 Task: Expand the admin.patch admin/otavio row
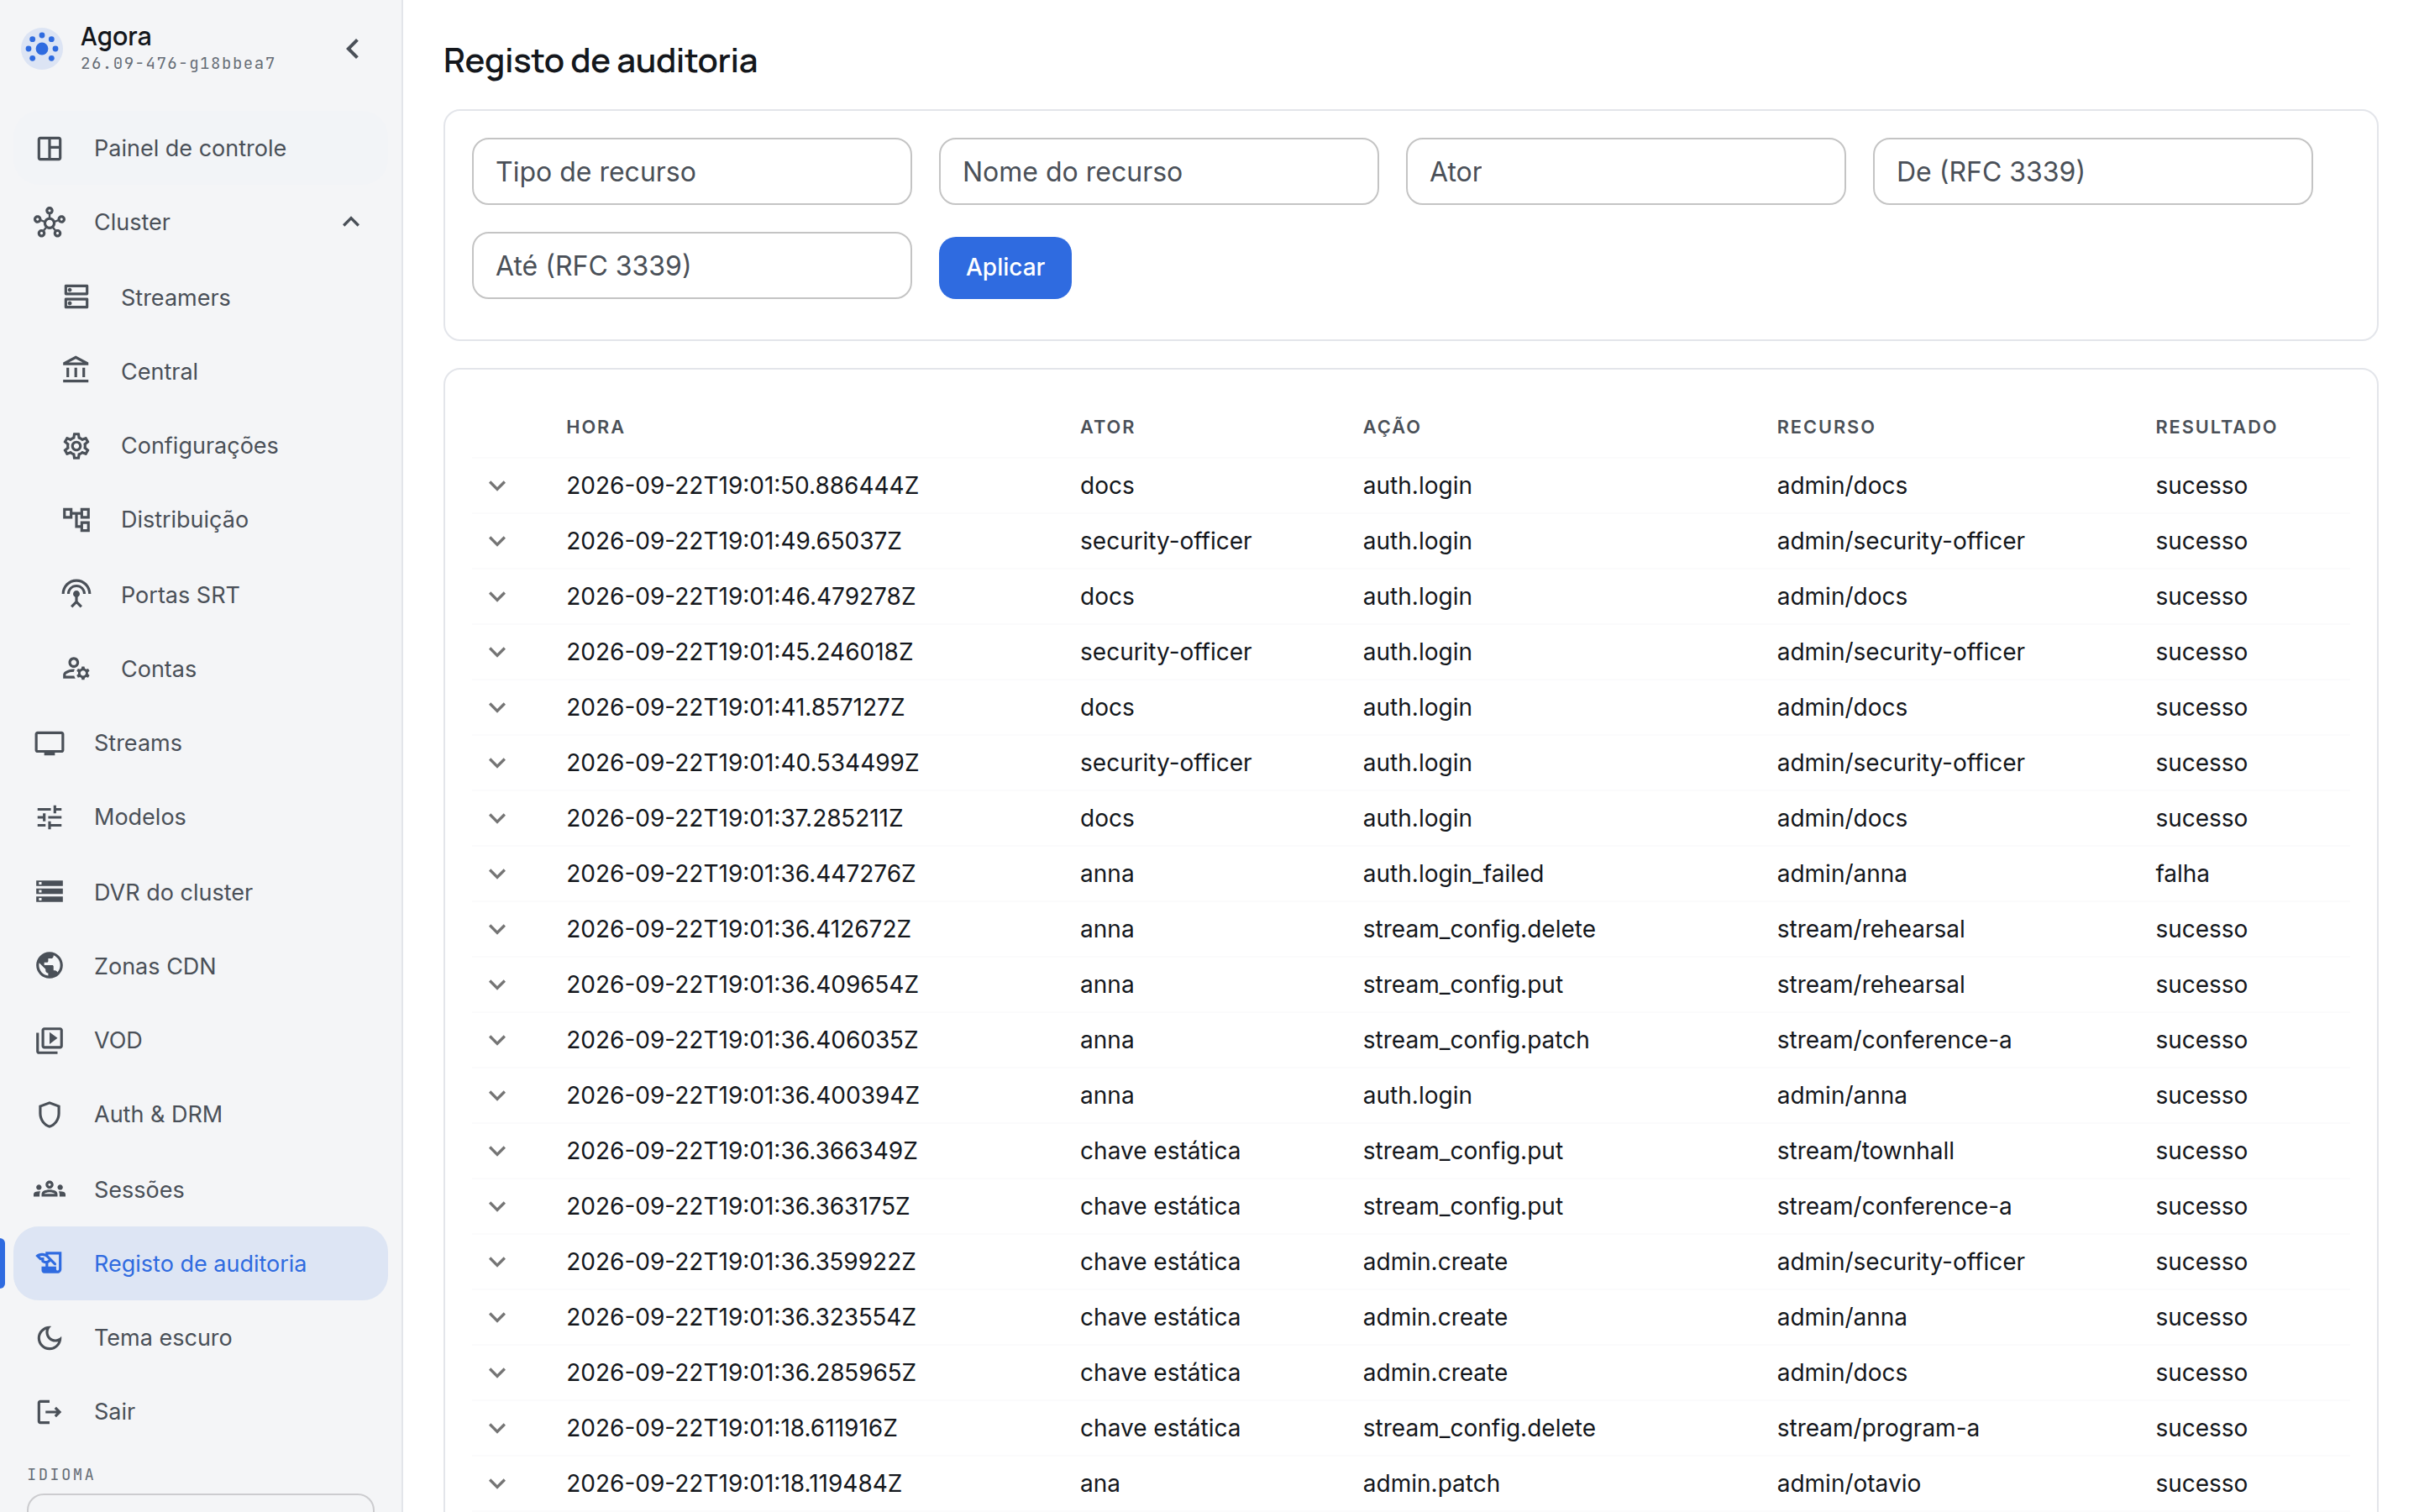click(498, 1484)
